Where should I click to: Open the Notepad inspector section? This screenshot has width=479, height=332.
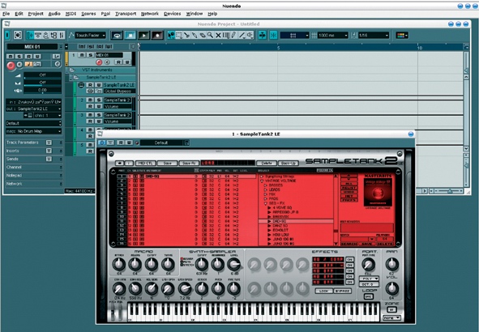[35, 176]
